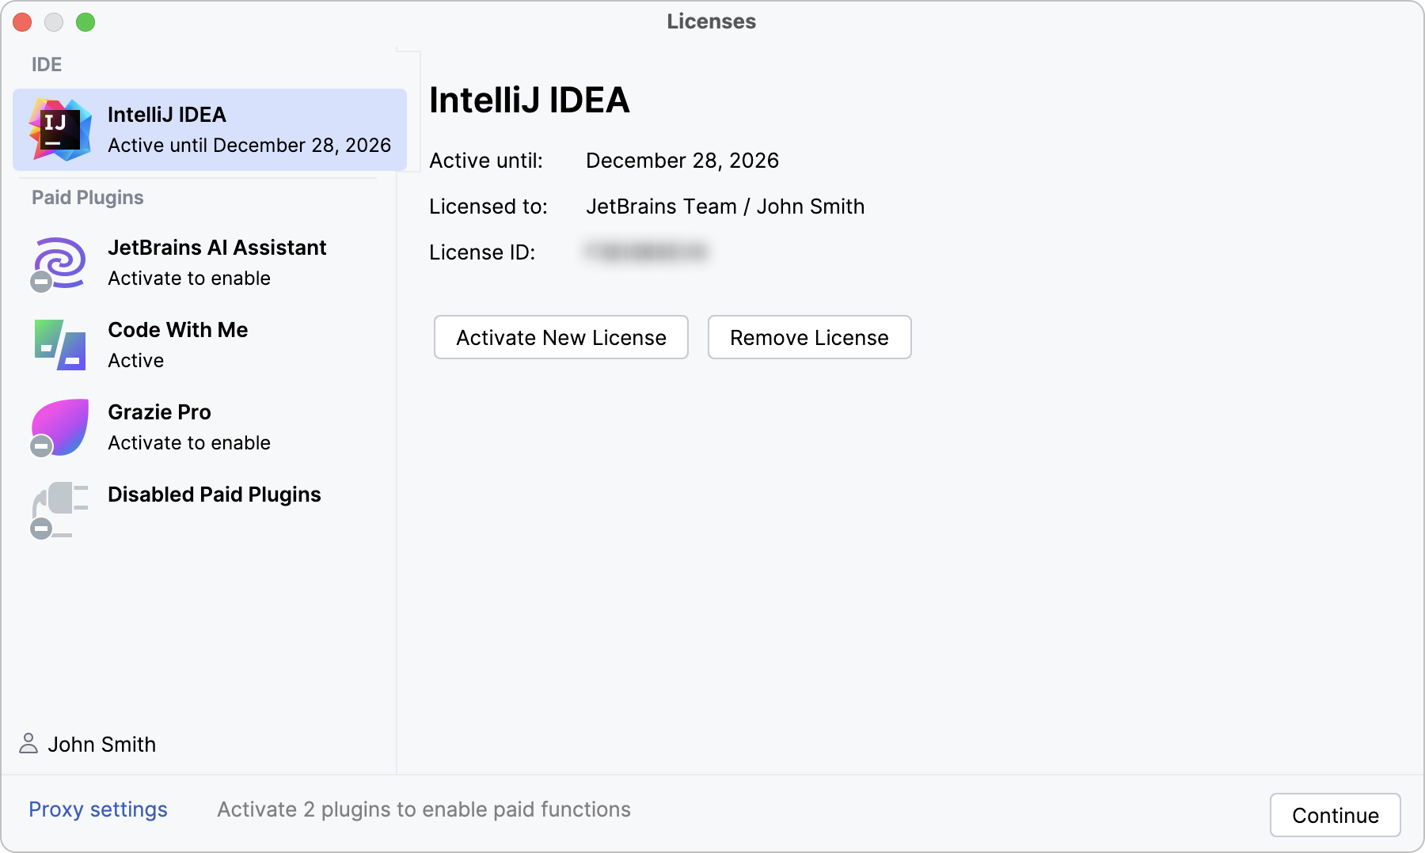
Task: Open the Disabled Paid Plugins label
Action: pos(215,495)
